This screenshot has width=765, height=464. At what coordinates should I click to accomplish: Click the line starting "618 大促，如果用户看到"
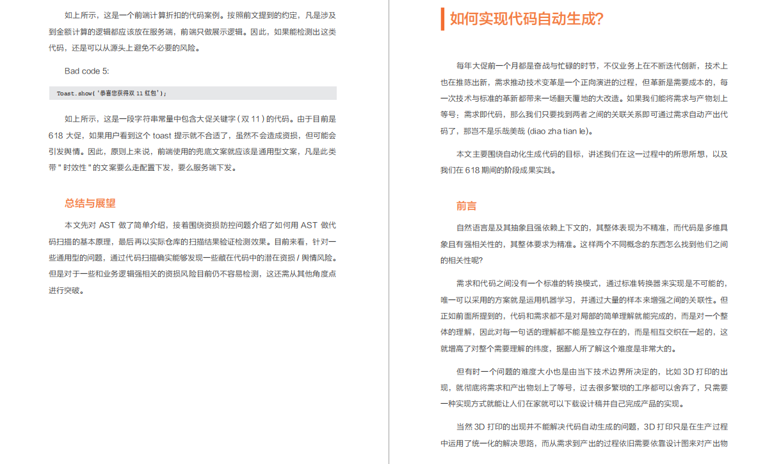192,136
